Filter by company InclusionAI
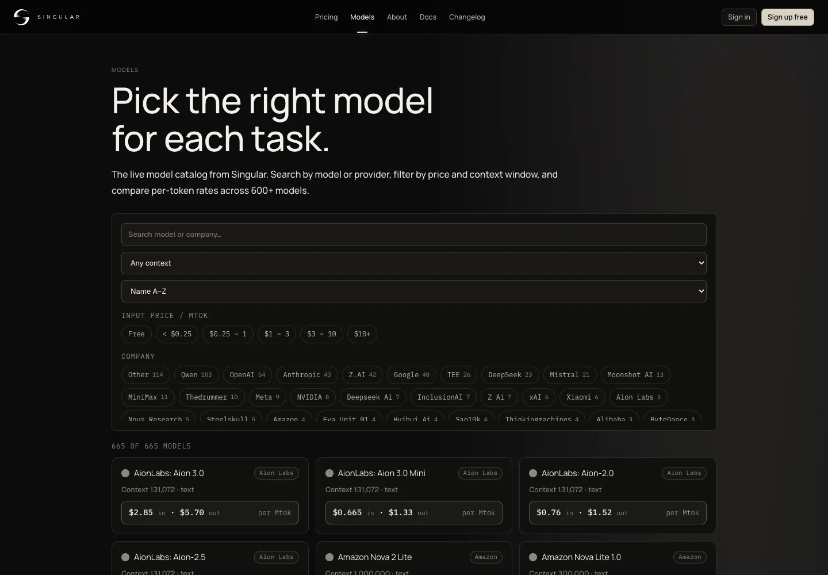 pos(443,397)
